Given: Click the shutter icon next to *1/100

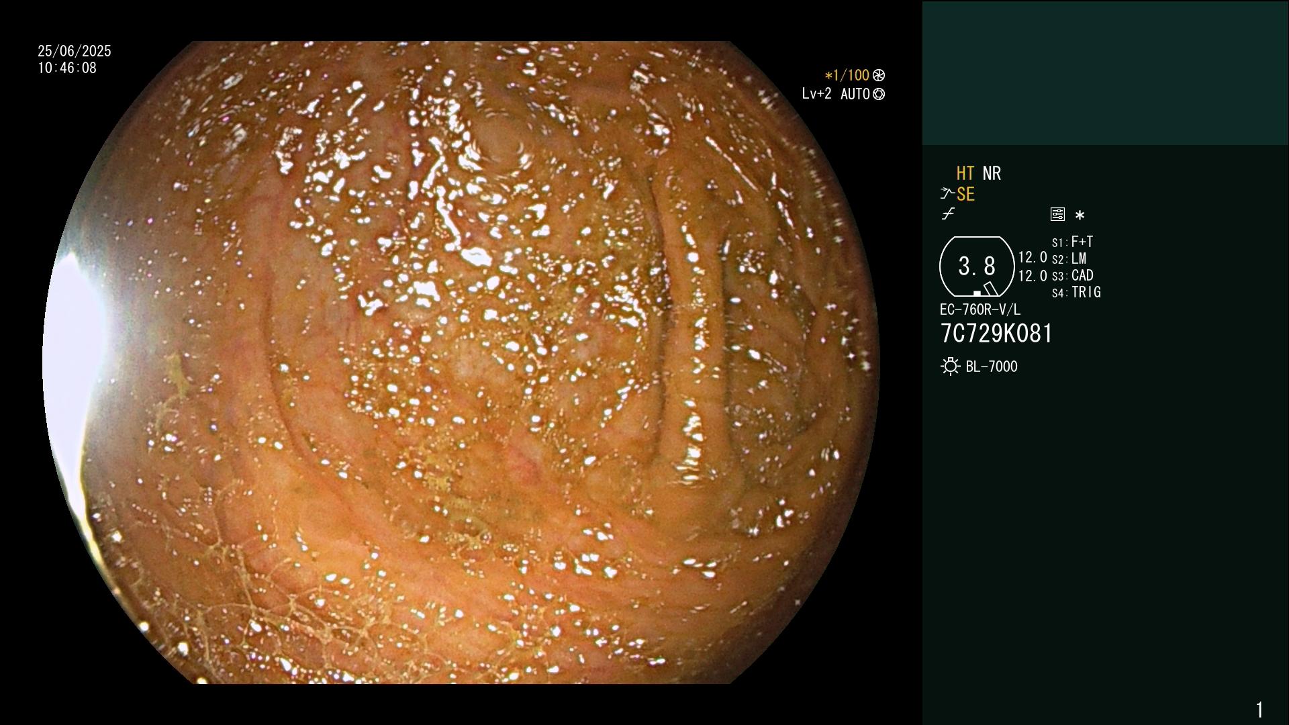Looking at the screenshot, I should tap(878, 75).
